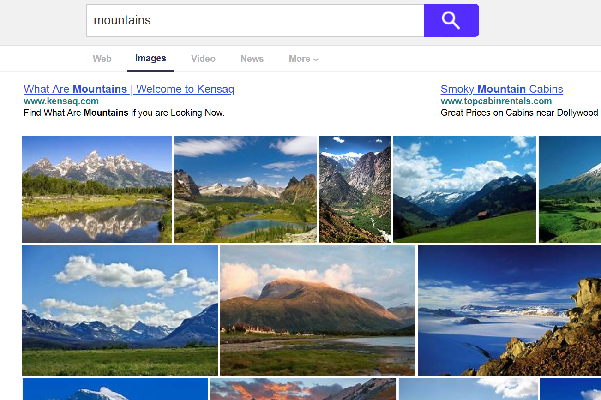The image size is (601, 400).
Task: Click the search box containing "mountains"
Action: [x=255, y=20]
